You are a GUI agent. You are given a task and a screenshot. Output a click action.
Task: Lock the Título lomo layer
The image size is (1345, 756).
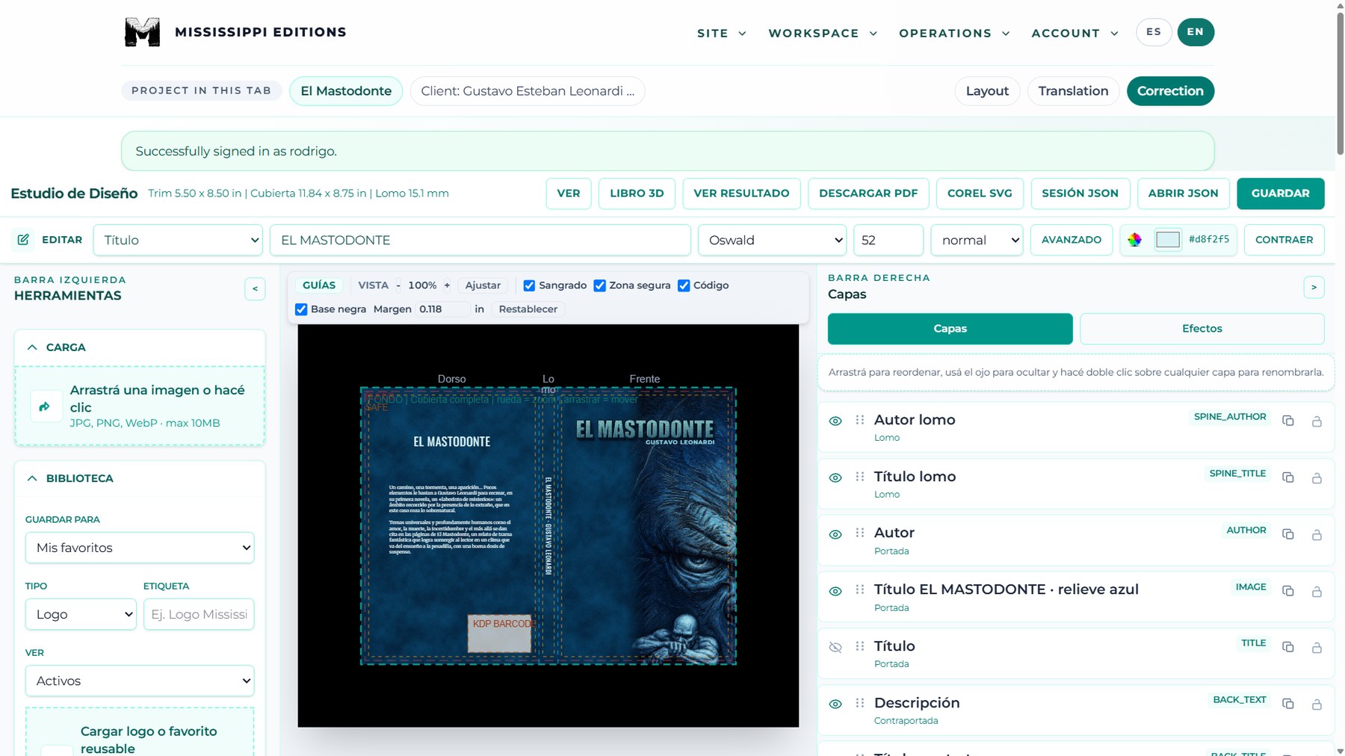(x=1317, y=478)
